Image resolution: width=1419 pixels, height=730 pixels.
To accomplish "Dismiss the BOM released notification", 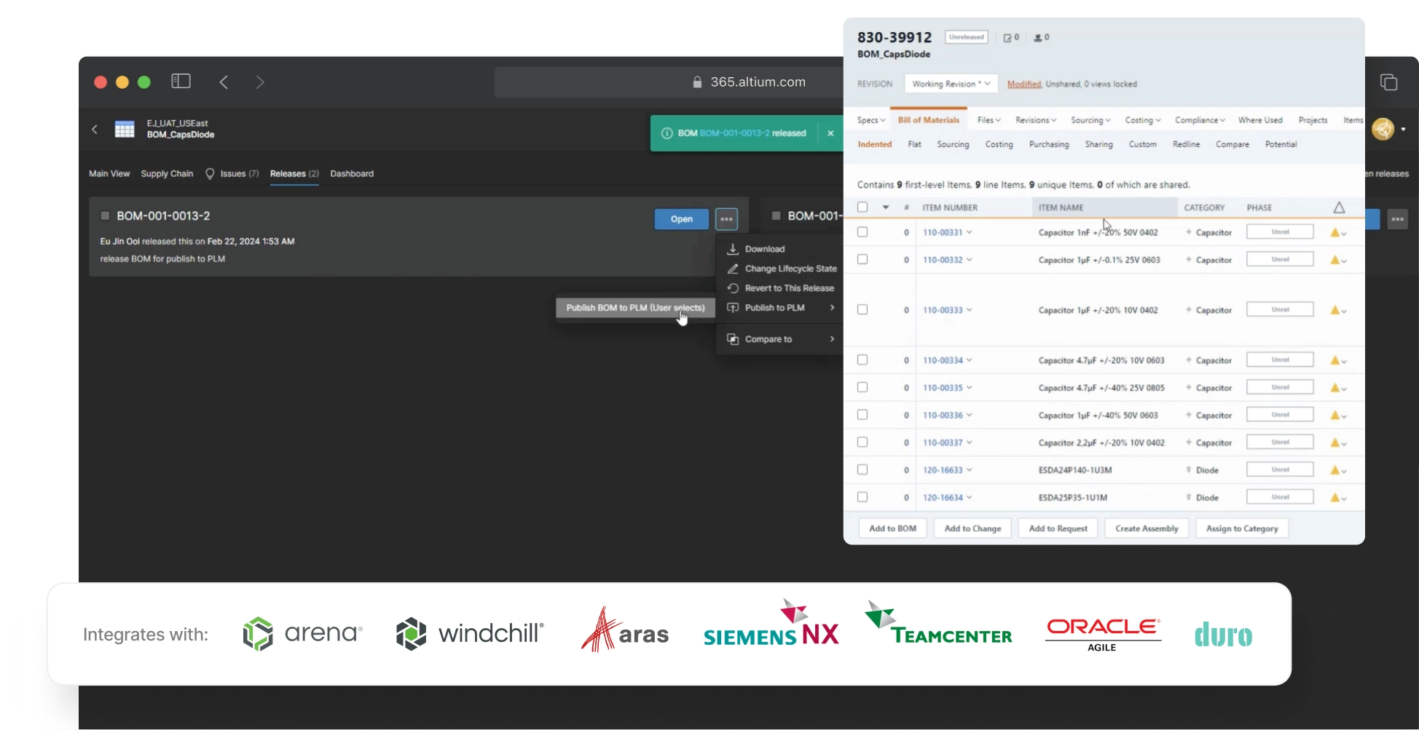I will coord(830,133).
